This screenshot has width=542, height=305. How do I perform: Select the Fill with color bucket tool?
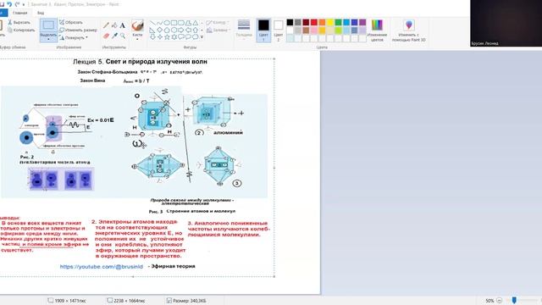pyautogui.click(x=114, y=25)
